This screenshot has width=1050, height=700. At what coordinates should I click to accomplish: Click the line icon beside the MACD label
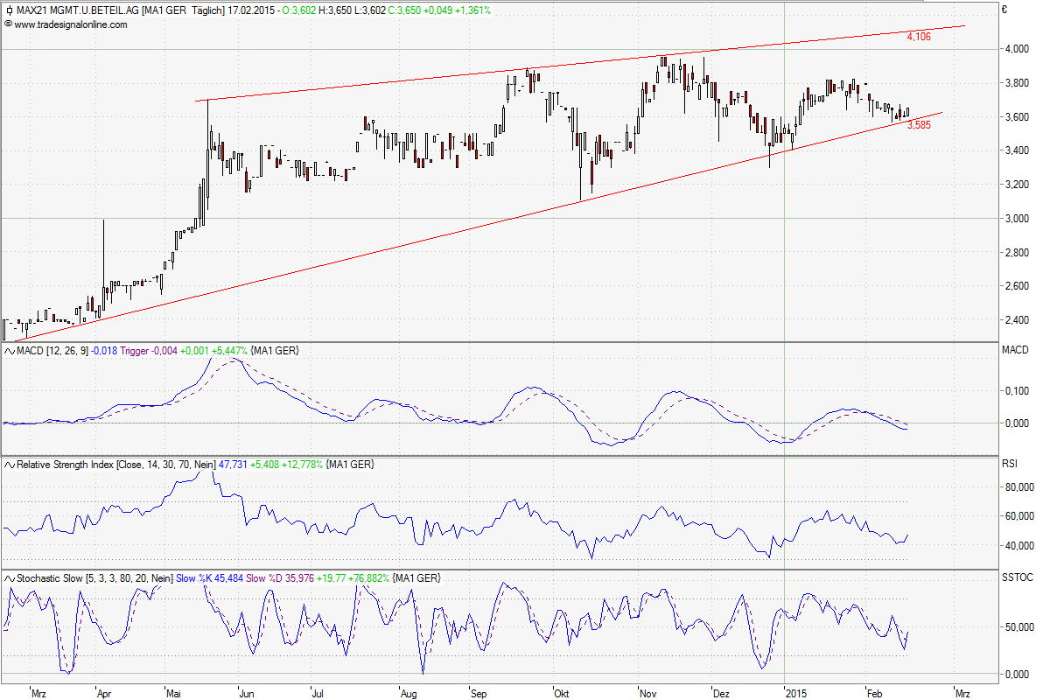10,351
